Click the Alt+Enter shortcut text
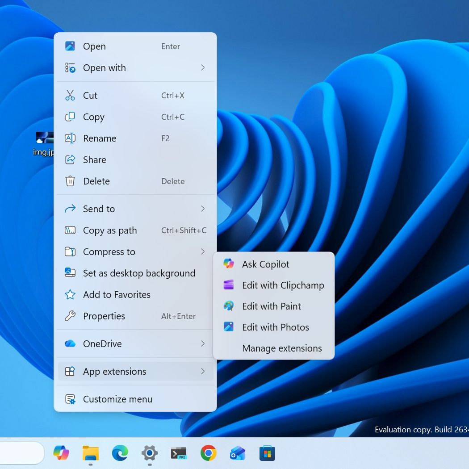Image resolution: width=469 pixels, height=469 pixels. [178, 316]
